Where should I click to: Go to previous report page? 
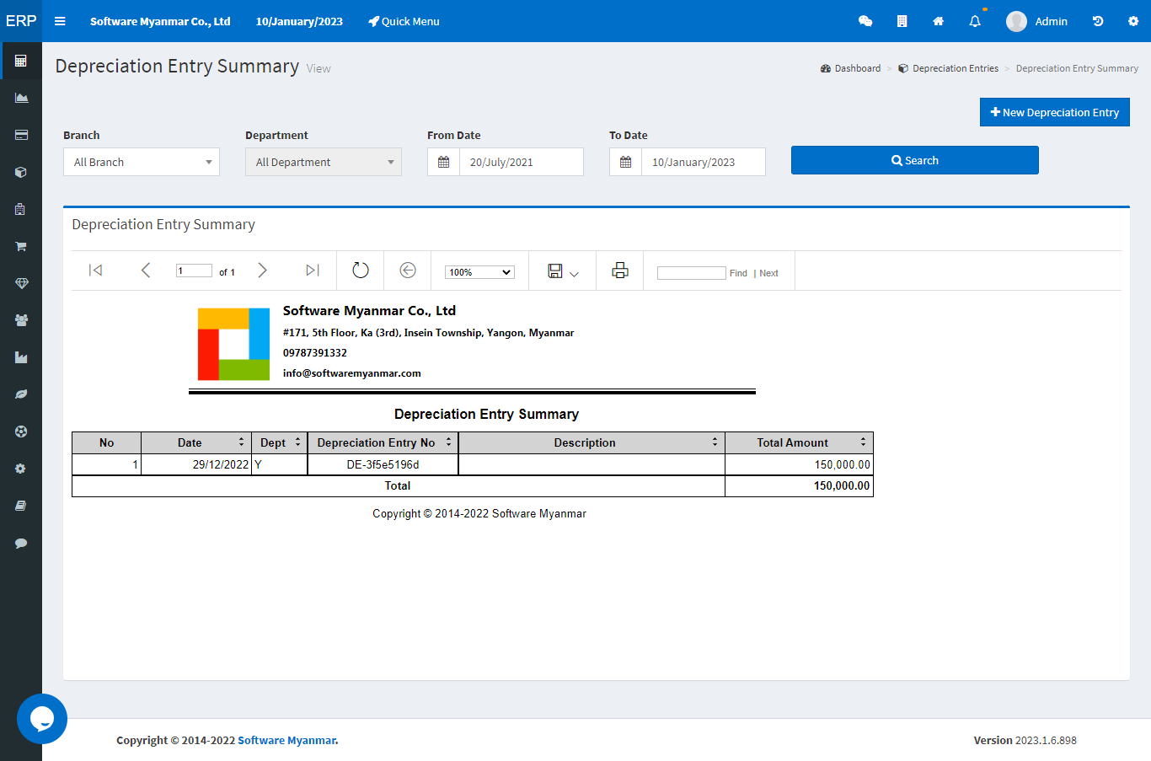(x=145, y=270)
